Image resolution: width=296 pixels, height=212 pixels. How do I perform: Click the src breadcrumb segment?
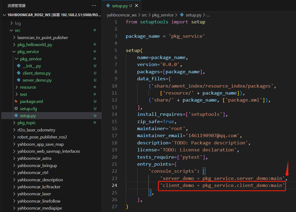[x=144, y=15]
